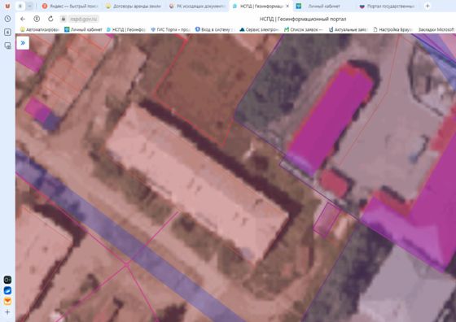Screen dimensions: 456x322
Task: Switch to the РК исходящих документов tab
Action: [198, 6]
